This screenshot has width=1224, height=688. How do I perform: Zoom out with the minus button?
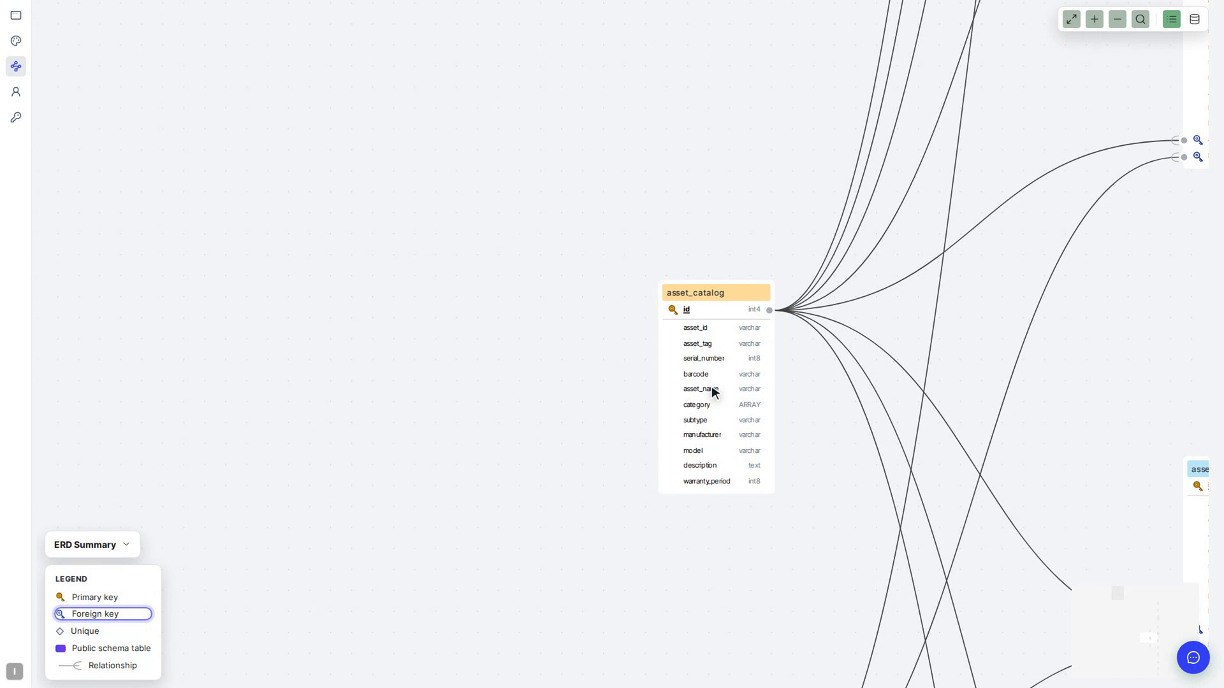(x=1118, y=19)
